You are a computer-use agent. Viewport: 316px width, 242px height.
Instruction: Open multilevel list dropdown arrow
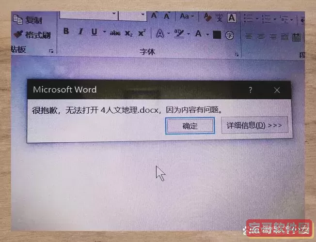click(x=291, y=20)
